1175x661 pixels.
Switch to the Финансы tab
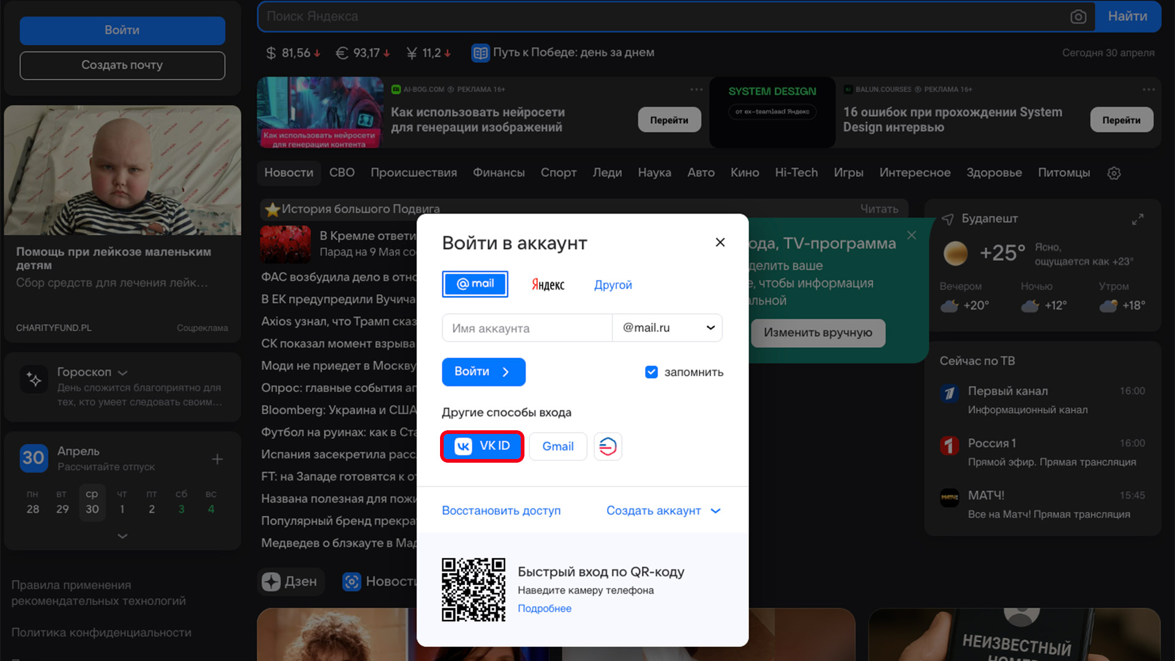tap(499, 173)
